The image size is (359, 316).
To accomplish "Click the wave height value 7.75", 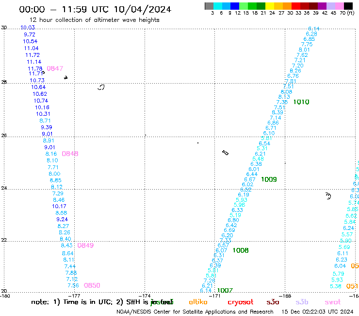I will 307,44.
